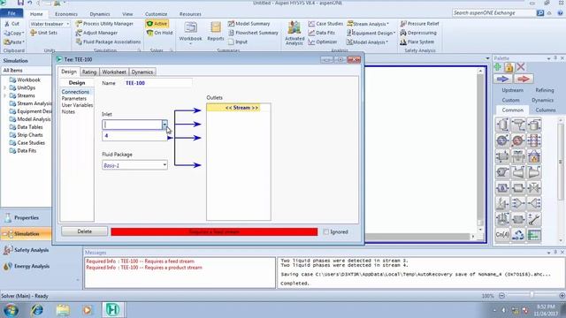Switch to the Worksheet tab
This screenshot has height=318, width=566.
[x=114, y=72]
